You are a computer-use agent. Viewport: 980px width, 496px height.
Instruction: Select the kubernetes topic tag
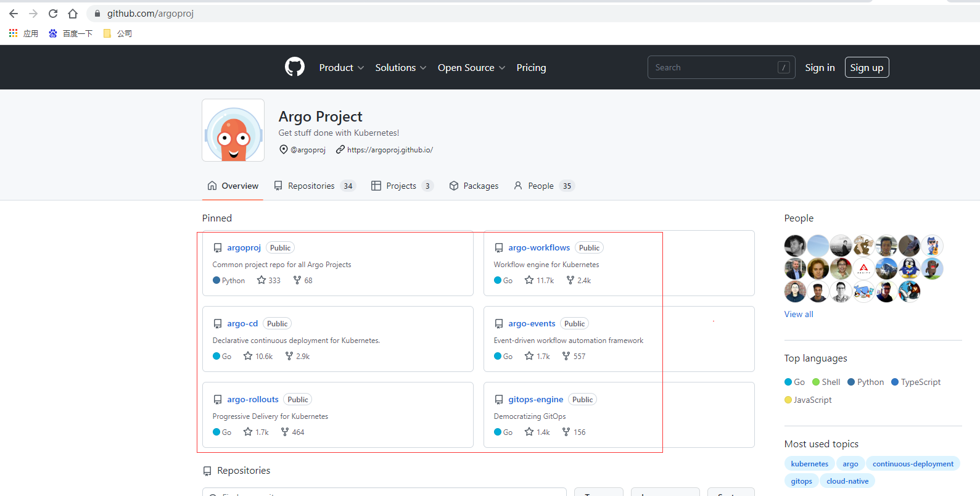pyautogui.click(x=810, y=464)
